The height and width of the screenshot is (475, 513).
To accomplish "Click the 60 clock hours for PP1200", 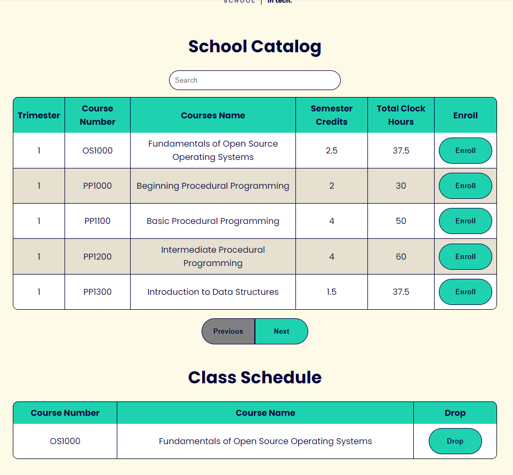I will tap(401, 257).
